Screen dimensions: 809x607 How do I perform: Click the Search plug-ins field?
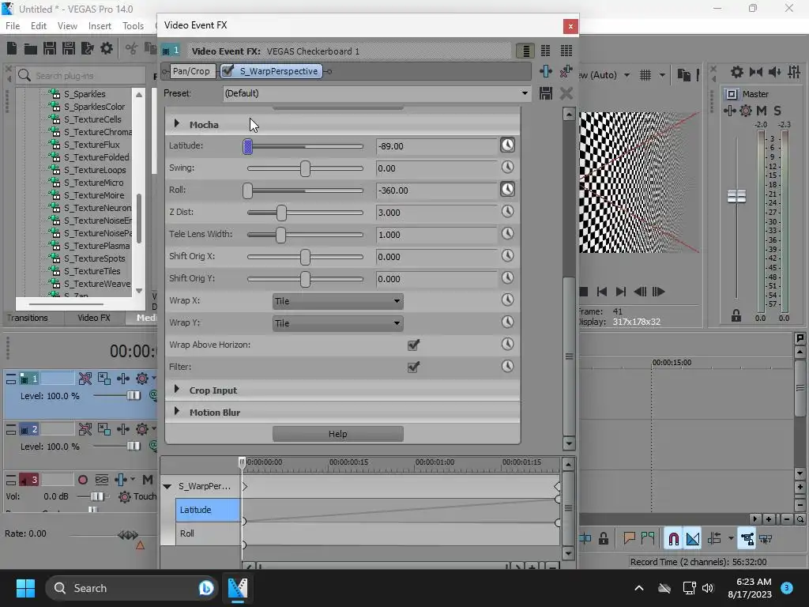[x=80, y=75]
